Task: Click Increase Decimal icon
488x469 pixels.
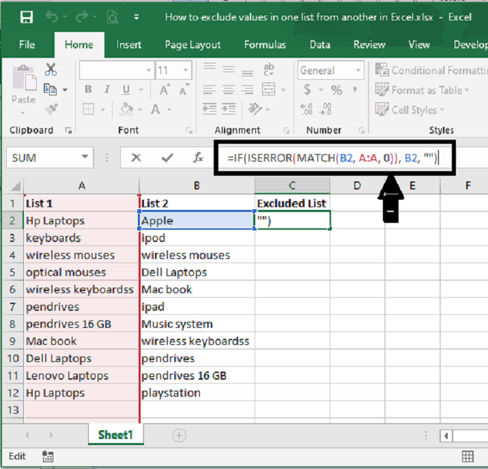Action: coord(306,109)
